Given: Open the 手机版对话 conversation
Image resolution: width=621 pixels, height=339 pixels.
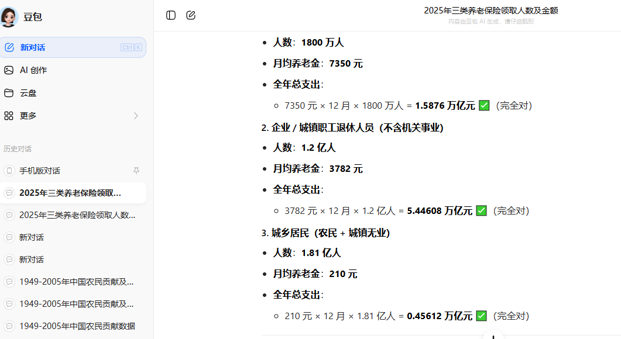Looking at the screenshot, I should tap(40, 171).
